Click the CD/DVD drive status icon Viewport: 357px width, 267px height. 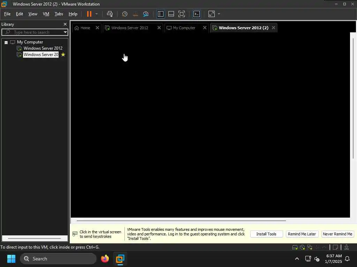pos(302,247)
